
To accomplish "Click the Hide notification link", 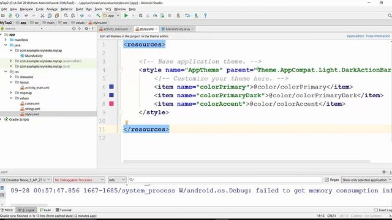I will click(378, 36).
